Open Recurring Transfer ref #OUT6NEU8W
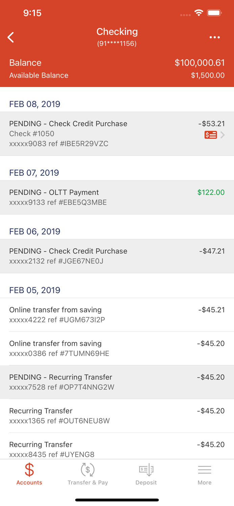Image resolution: width=234 pixels, height=506 pixels. pos(117,416)
